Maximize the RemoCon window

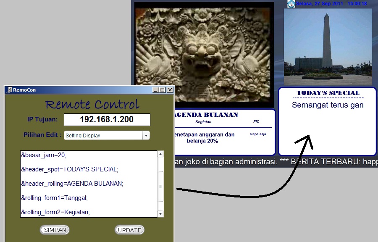pyautogui.click(x=163, y=89)
